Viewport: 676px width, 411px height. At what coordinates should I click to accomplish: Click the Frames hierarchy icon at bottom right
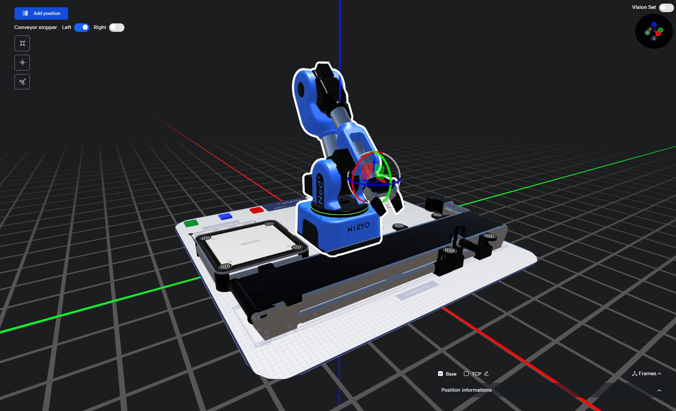635,373
